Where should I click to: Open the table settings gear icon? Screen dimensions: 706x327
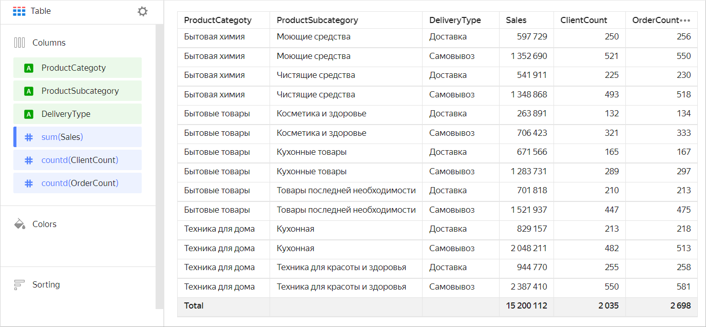pos(143,11)
